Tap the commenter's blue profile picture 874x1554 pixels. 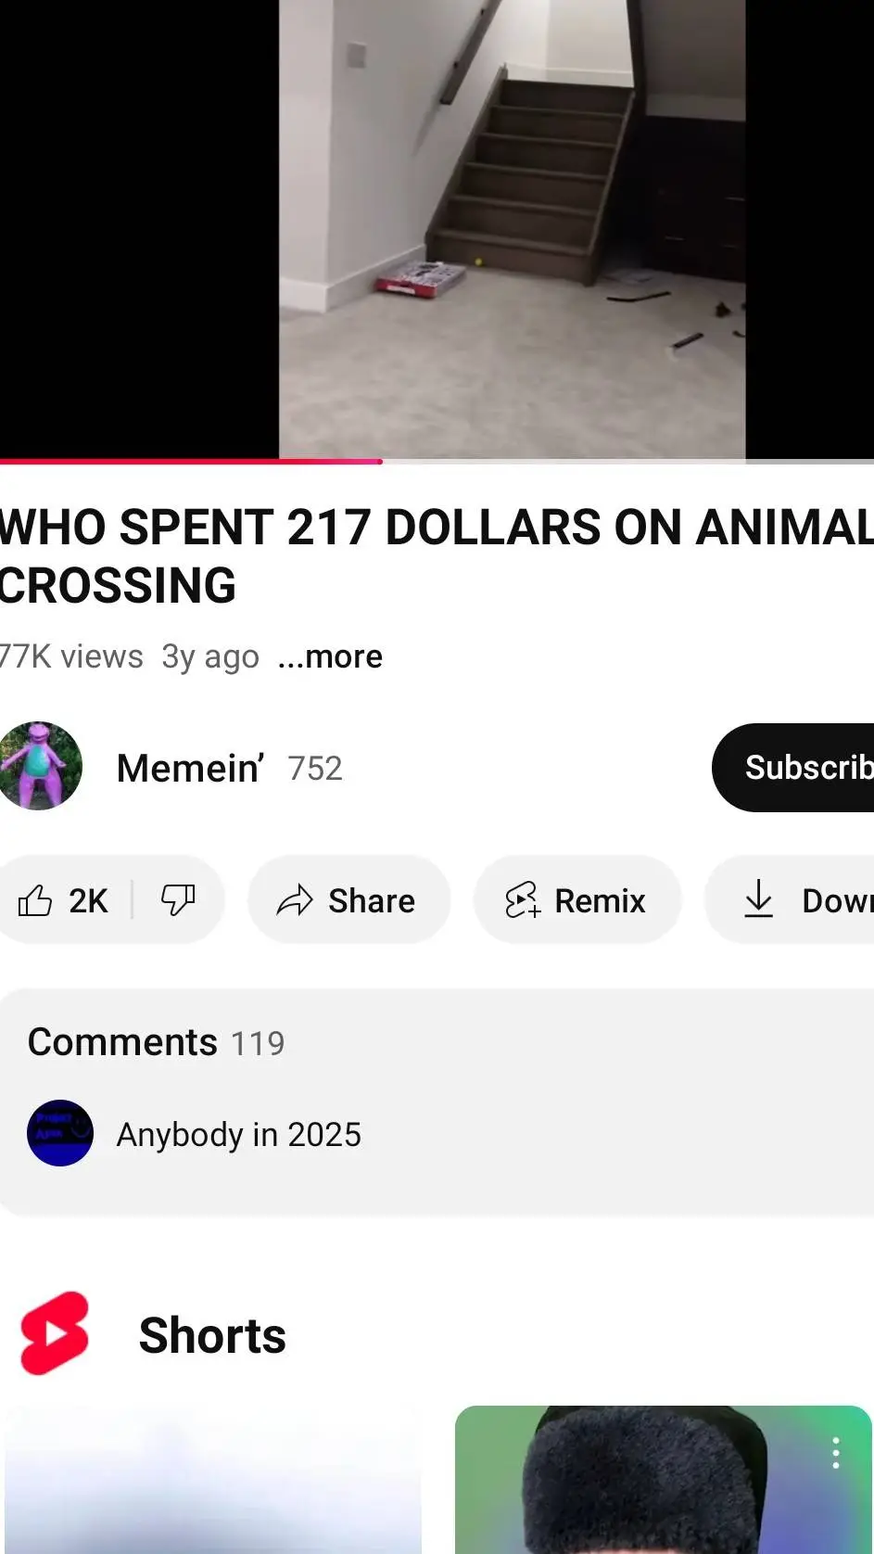coord(60,1133)
